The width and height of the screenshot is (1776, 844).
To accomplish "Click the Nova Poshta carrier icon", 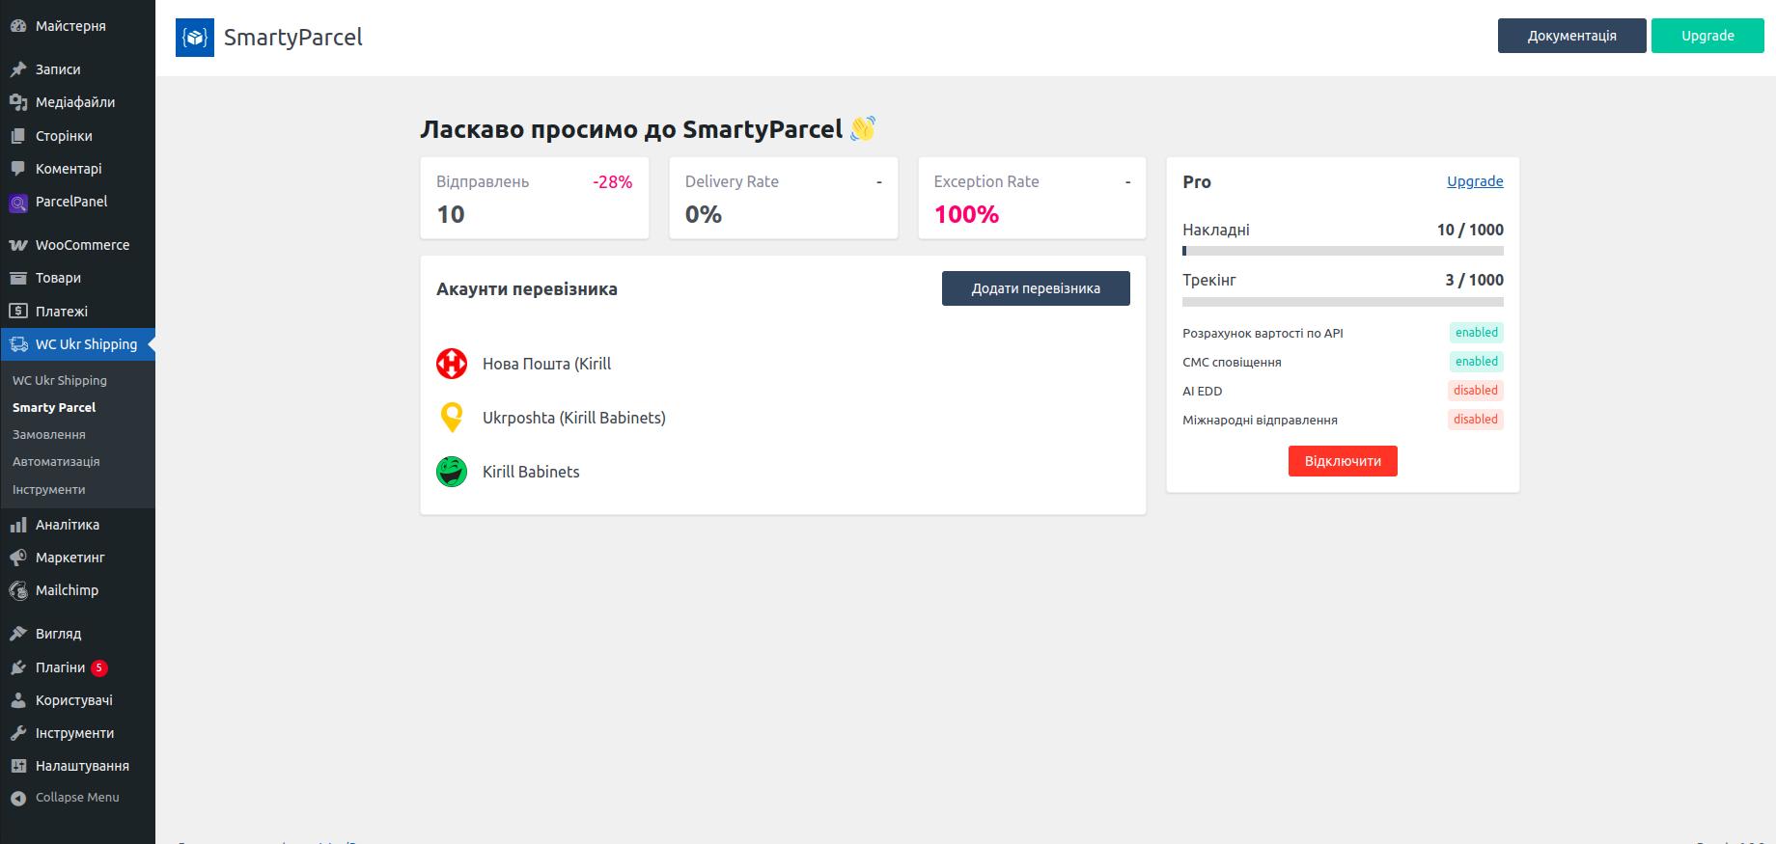I will tap(452, 364).
